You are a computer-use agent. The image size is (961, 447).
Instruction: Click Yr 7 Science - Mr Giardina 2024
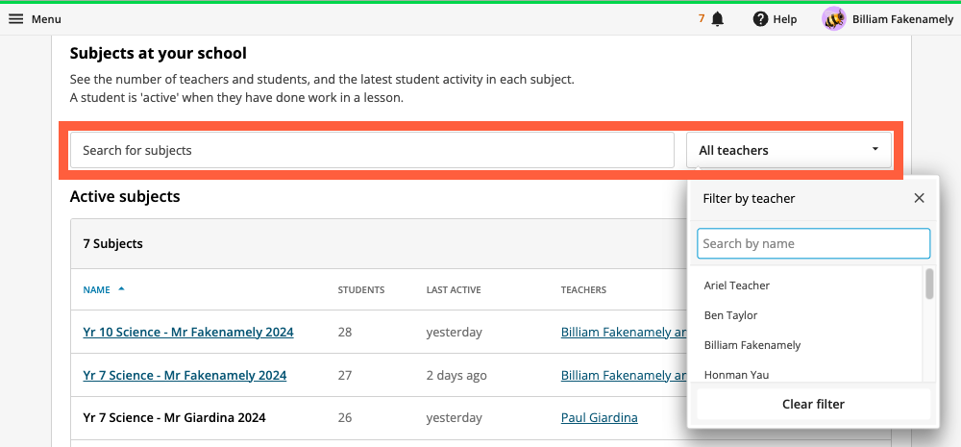pos(174,417)
